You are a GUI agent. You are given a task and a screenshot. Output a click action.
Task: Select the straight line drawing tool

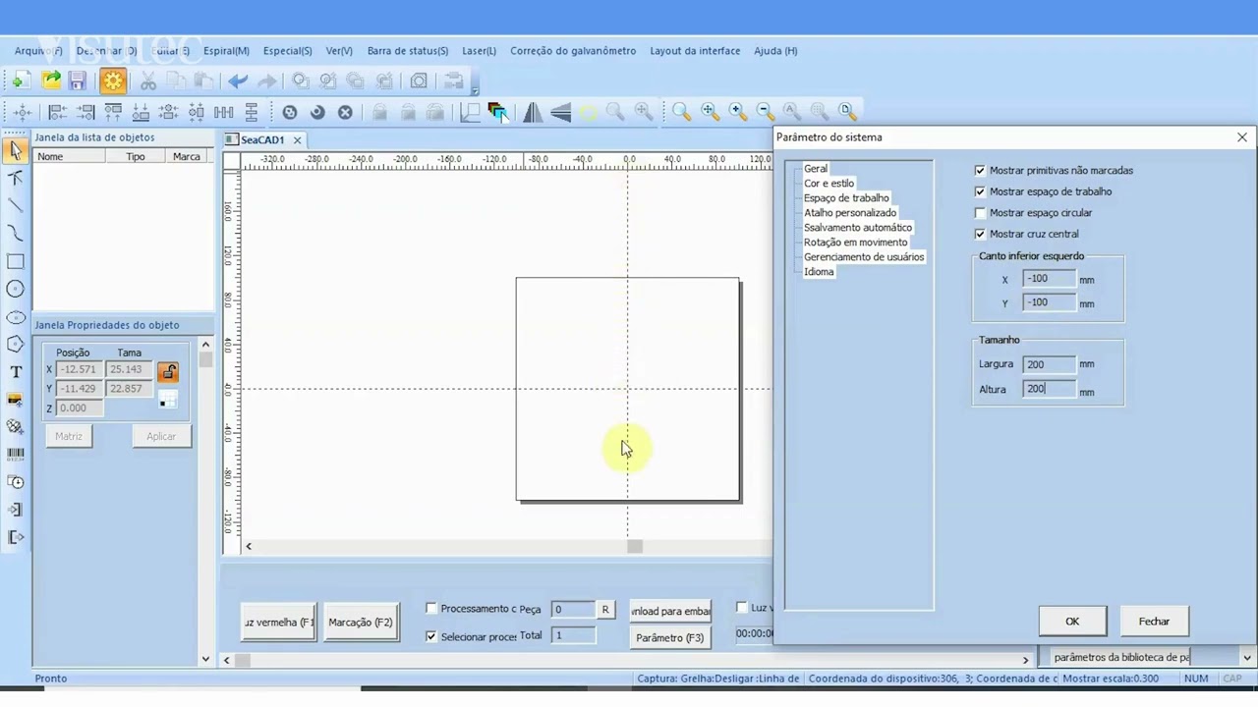(15, 205)
